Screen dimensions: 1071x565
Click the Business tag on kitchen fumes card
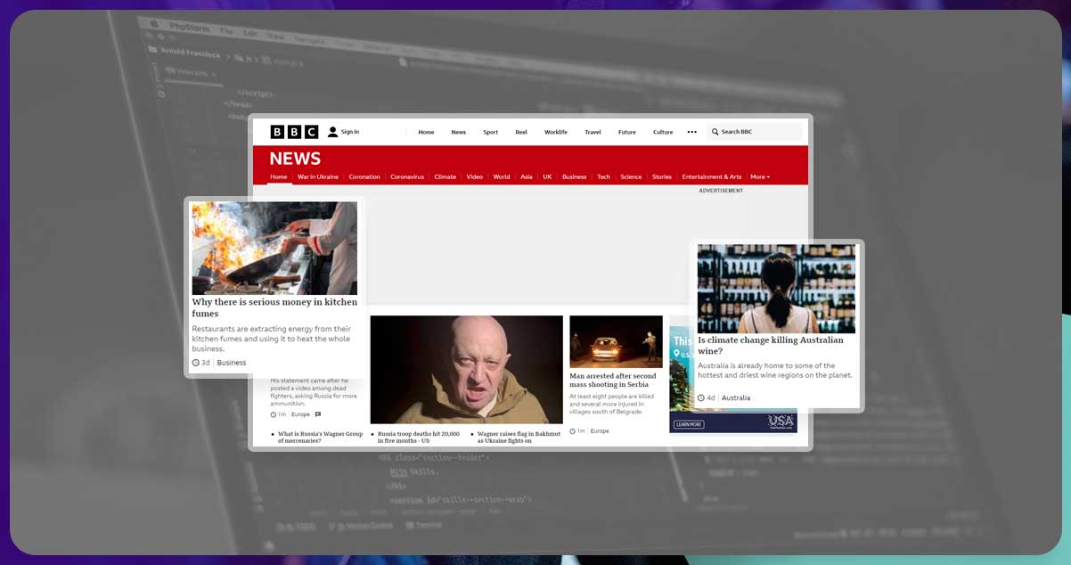point(232,363)
